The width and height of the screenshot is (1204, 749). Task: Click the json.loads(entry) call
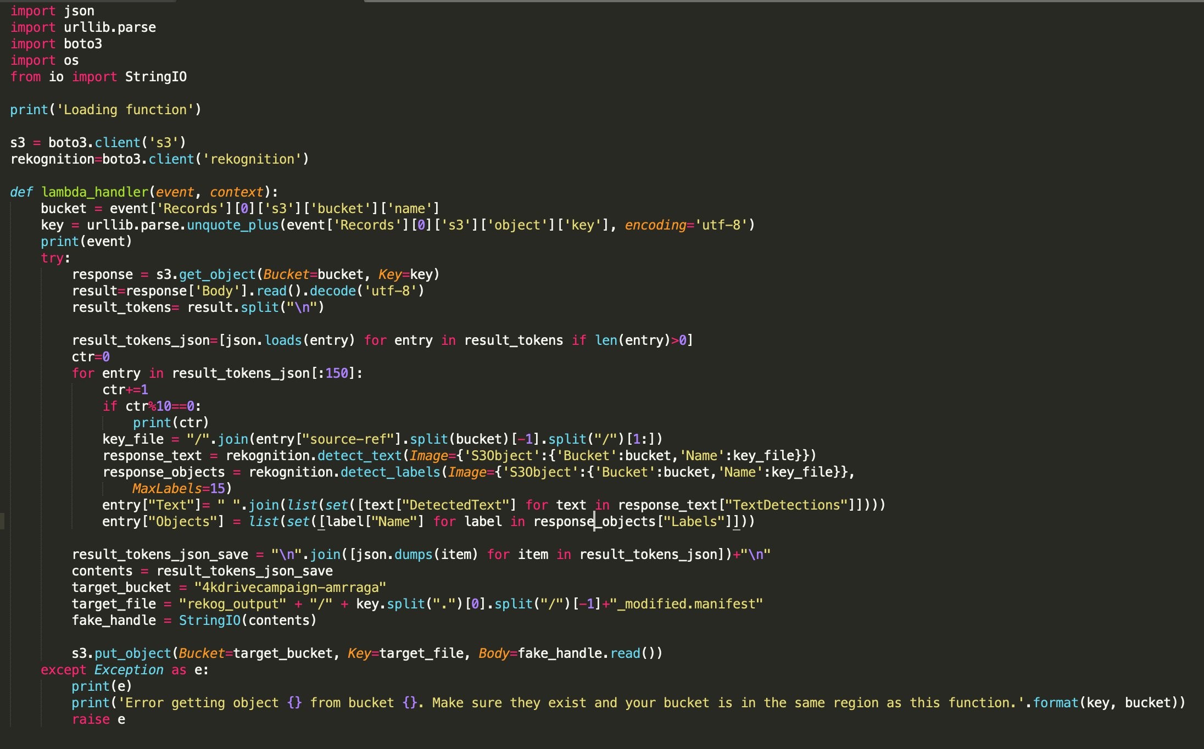(x=290, y=340)
